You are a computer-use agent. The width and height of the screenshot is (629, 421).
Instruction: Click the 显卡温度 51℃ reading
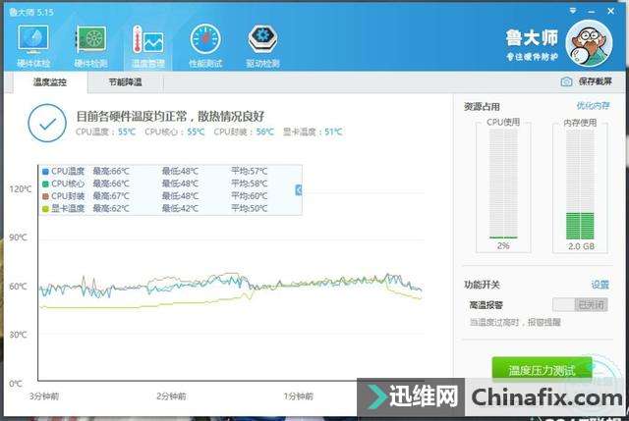313,132
